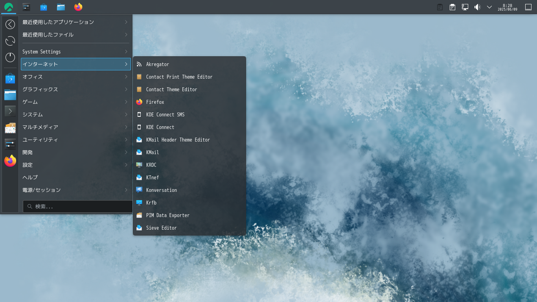
Task: Expand the ゲーム category arrow
Action: coord(126,102)
